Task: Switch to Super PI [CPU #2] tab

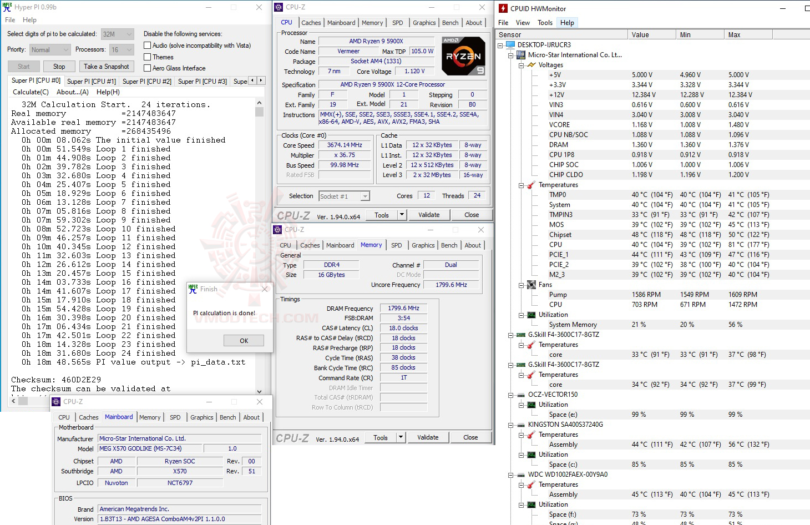Action: [147, 81]
